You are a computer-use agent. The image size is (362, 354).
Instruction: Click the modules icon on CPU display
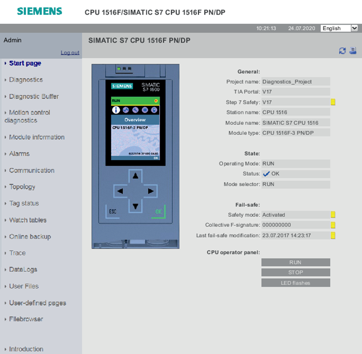point(145,110)
